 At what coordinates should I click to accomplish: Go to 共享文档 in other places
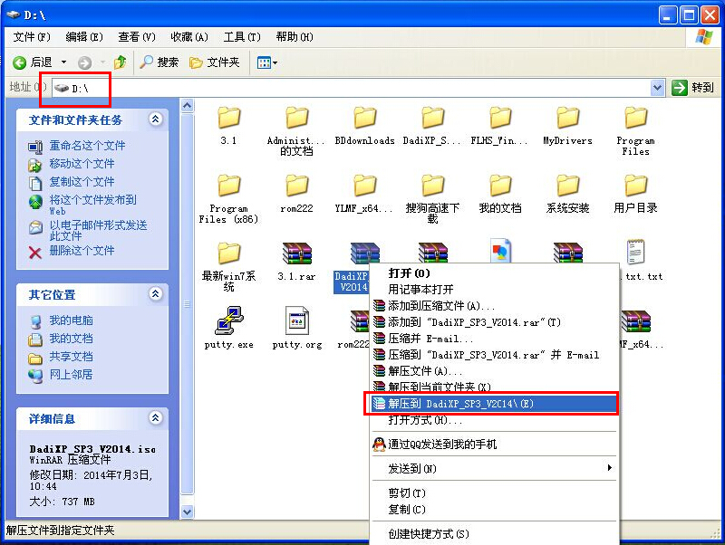pyautogui.click(x=71, y=356)
